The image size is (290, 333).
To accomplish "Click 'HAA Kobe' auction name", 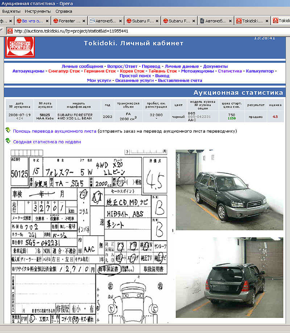I will pyautogui.click(x=45, y=118).
